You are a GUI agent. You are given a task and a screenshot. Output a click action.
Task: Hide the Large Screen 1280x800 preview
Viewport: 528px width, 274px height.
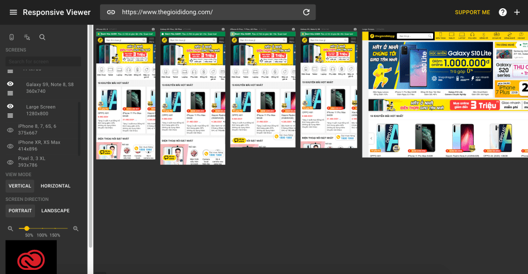(10, 106)
